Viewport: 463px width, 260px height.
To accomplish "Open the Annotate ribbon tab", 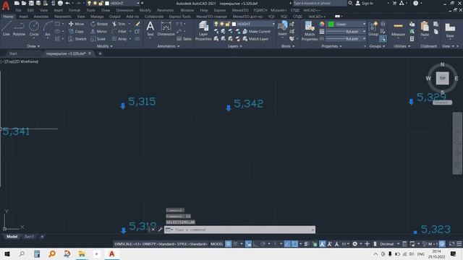I will pos(41,17).
